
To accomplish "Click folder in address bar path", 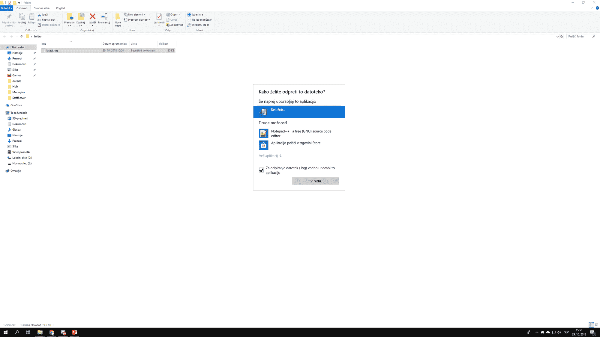I will (x=38, y=37).
